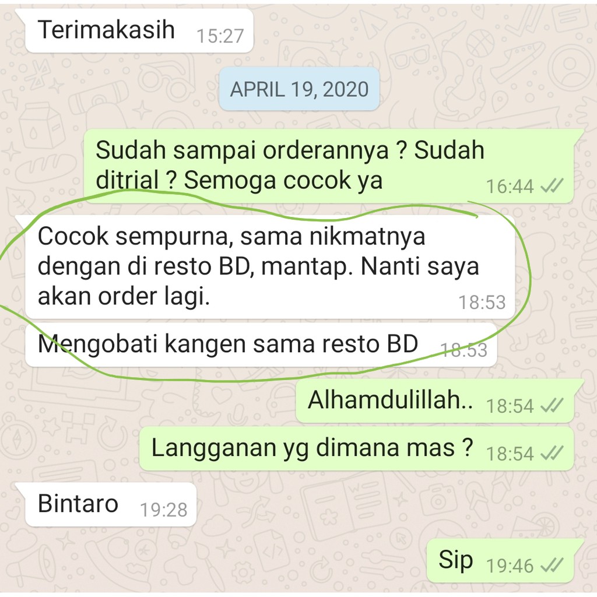Tap the 19:28 timestamp beside Bintaro

coord(164,510)
